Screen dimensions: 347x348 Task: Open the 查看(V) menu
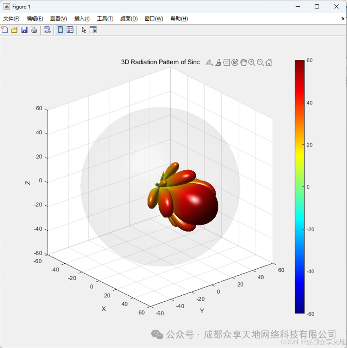click(58, 19)
